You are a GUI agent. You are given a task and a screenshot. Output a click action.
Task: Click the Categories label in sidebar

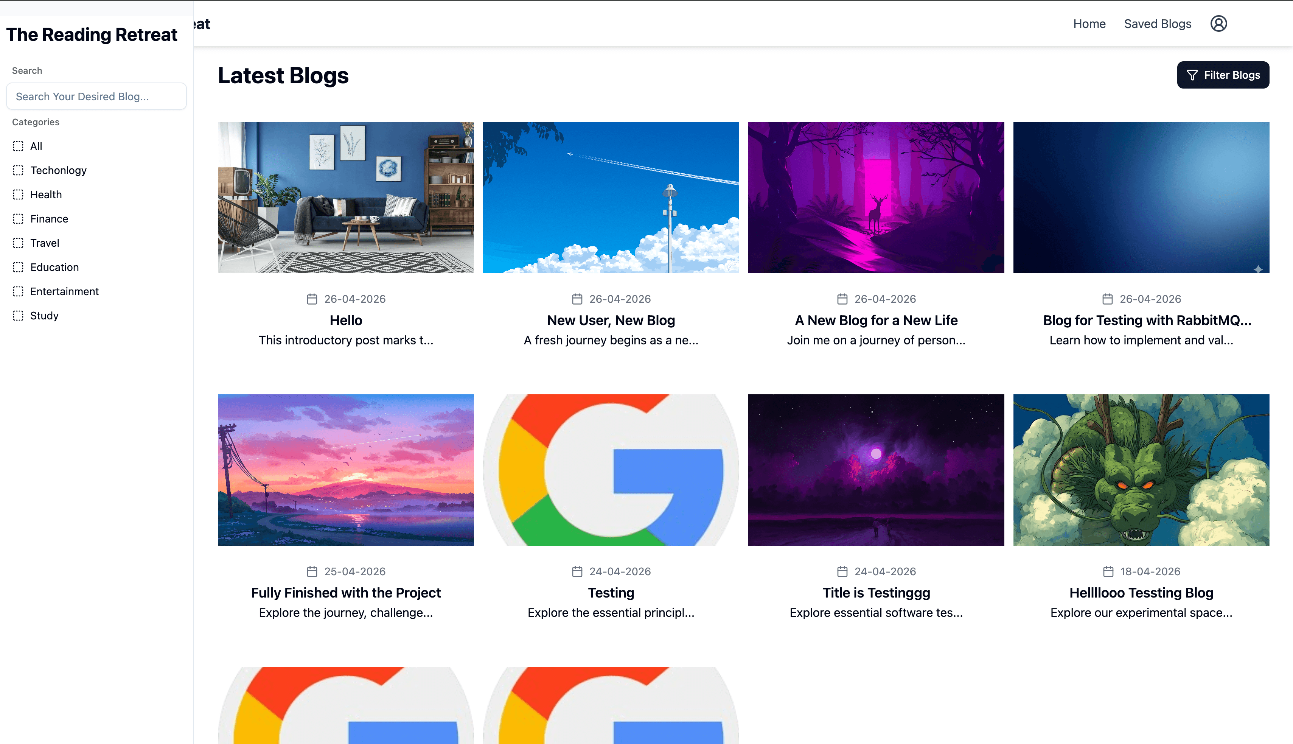pos(36,122)
